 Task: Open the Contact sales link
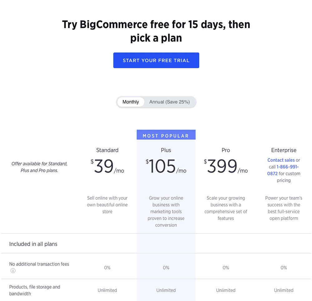pos(281,160)
